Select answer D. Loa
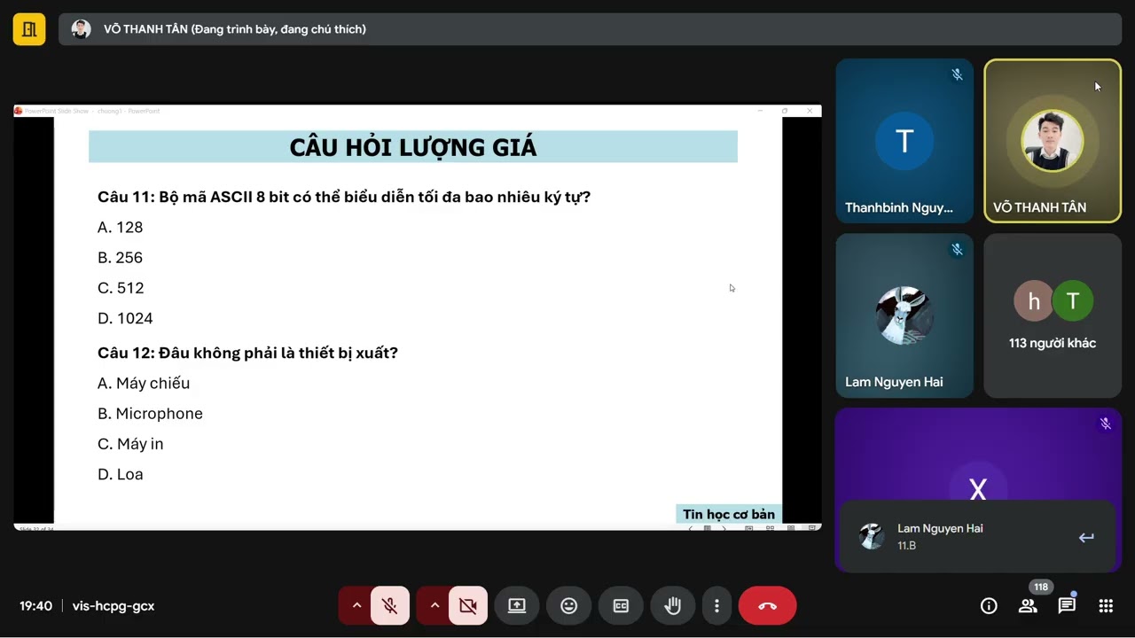Screen dimensions: 1135x638 coord(121,474)
